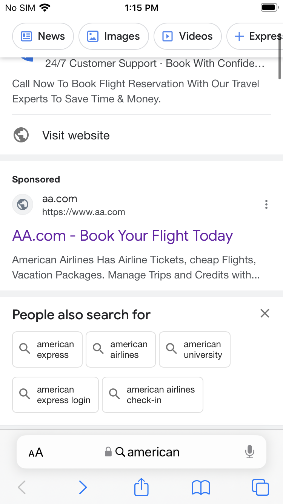Search for american express suggestion
This screenshot has width=283, height=504.
pos(47,349)
